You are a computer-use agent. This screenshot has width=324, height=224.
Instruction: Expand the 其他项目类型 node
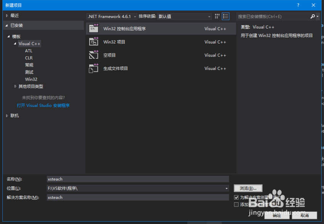[x=15, y=86]
